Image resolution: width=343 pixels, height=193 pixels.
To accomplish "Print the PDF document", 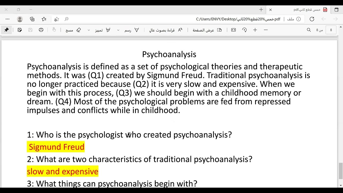I will point(41,30).
